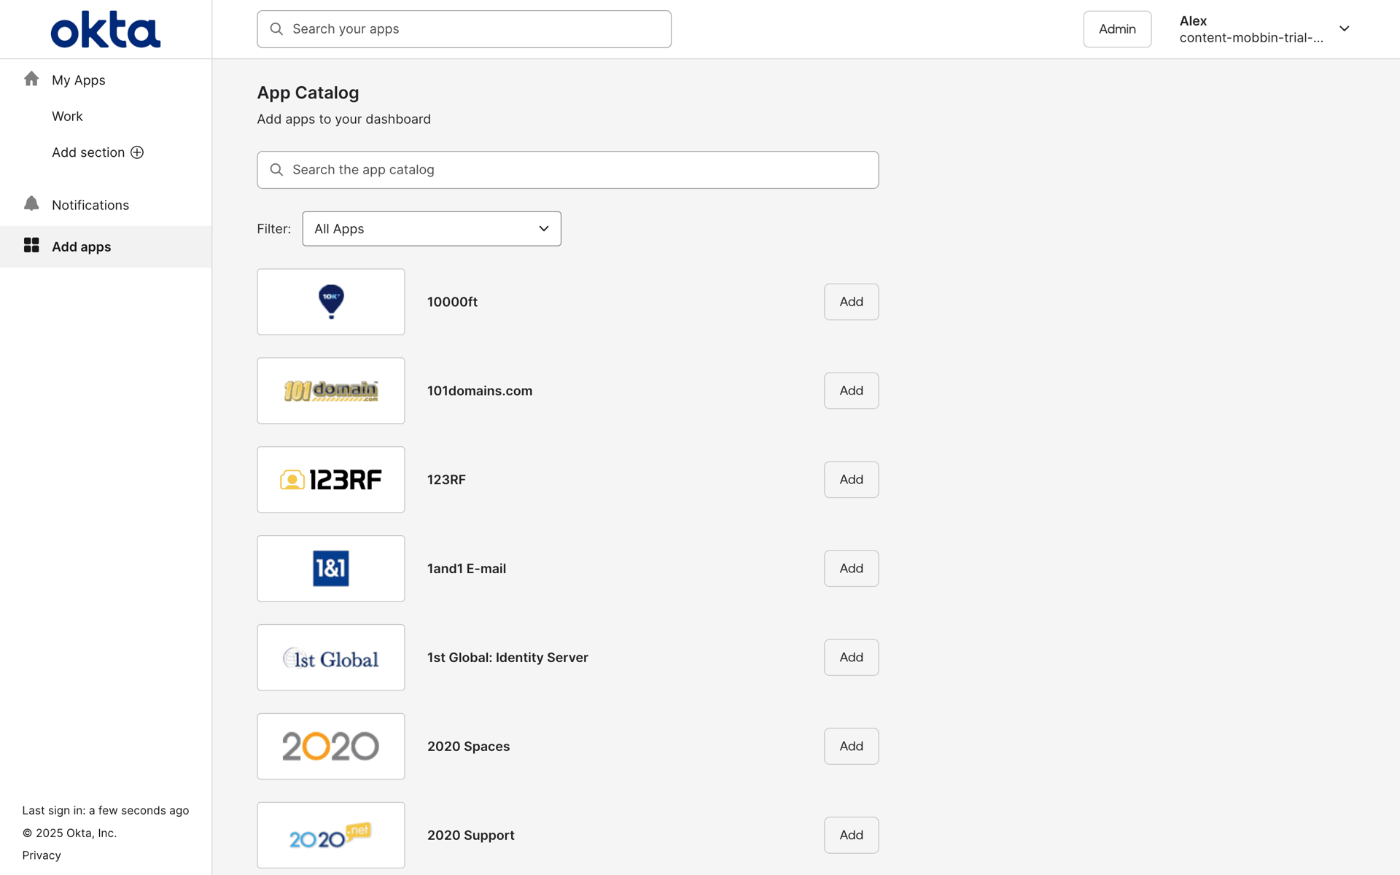
Task: Select Add section in sidebar
Action: coord(88,152)
